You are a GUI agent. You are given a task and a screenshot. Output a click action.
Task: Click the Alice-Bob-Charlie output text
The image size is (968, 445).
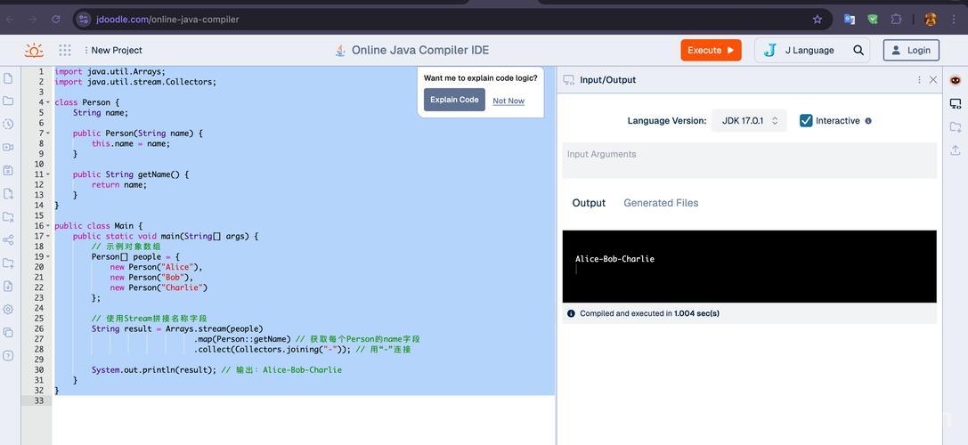614,259
